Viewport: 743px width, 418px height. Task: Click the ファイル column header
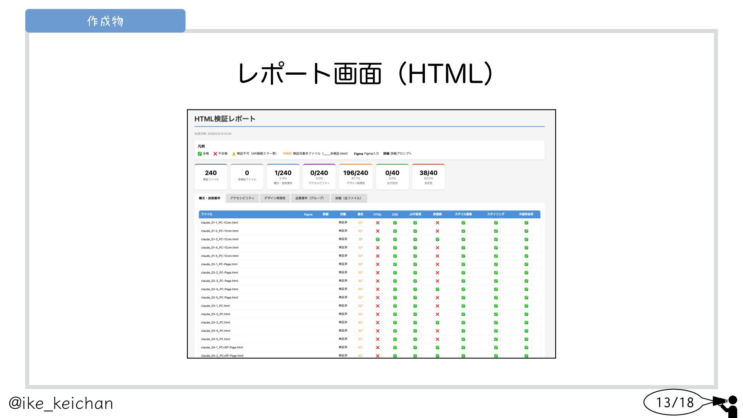[x=207, y=214]
